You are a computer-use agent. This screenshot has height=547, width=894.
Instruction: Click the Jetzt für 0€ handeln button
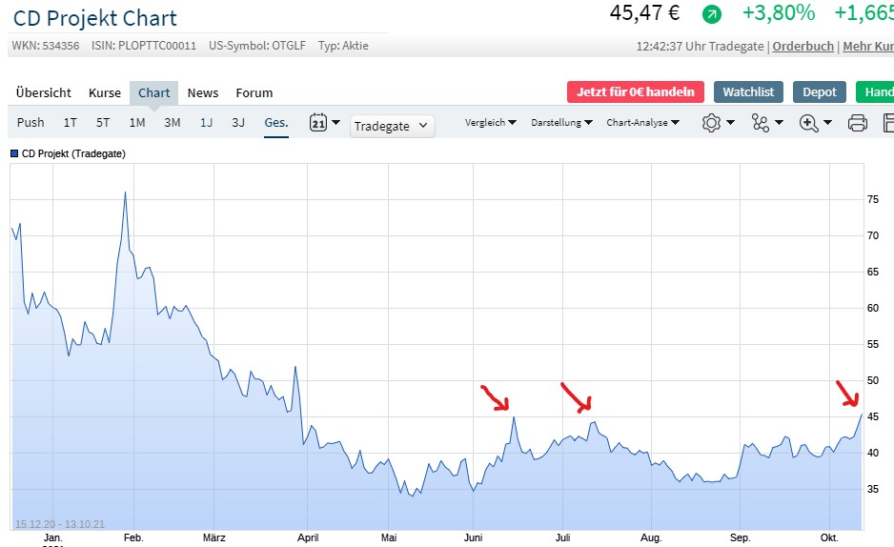coord(635,92)
